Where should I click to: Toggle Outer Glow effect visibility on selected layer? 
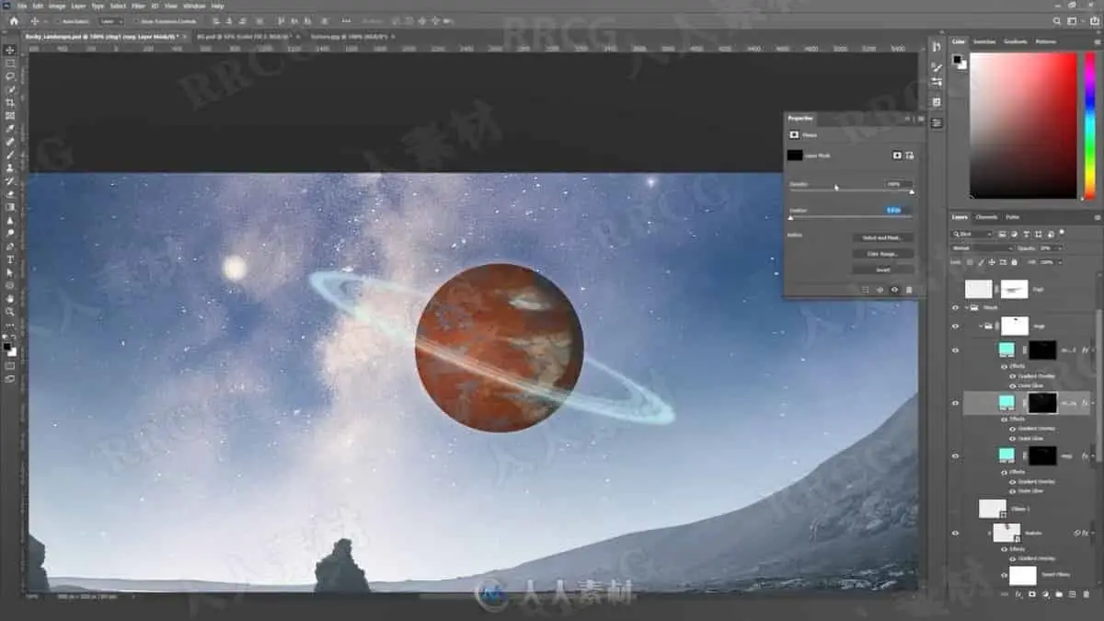[1012, 439]
